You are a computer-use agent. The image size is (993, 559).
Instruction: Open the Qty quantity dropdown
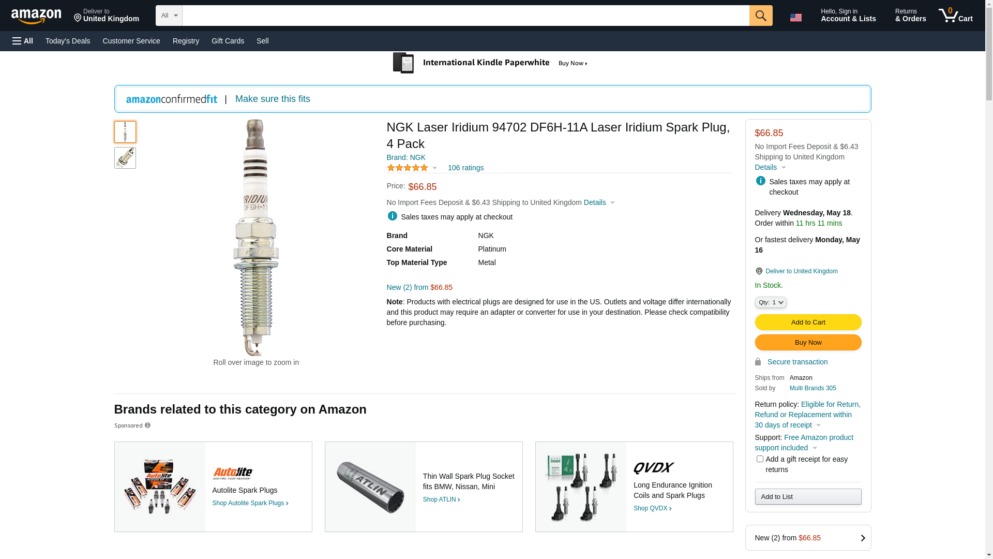pos(770,302)
